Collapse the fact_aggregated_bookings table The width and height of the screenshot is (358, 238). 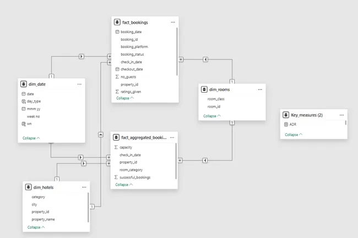click(x=124, y=185)
